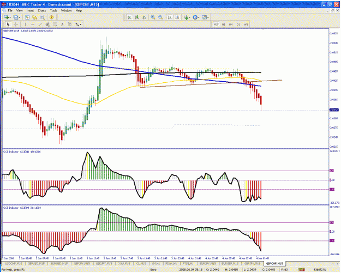Switch to the EURGBP,M15 chart tab
The width and height of the screenshot is (341, 273).
(230, 263)
